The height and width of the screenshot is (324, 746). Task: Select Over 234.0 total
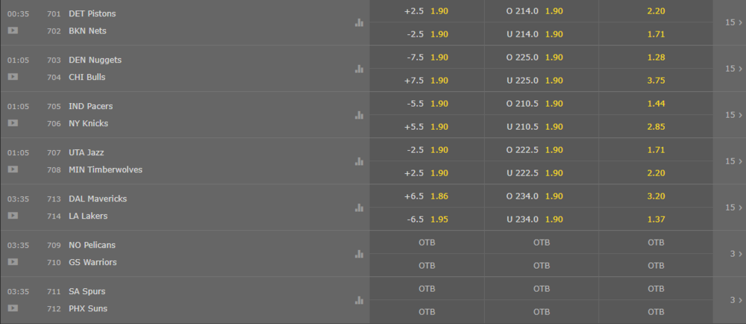pos(542,196)
